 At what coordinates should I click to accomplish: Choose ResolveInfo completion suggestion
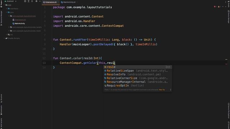tap(138, 75)
